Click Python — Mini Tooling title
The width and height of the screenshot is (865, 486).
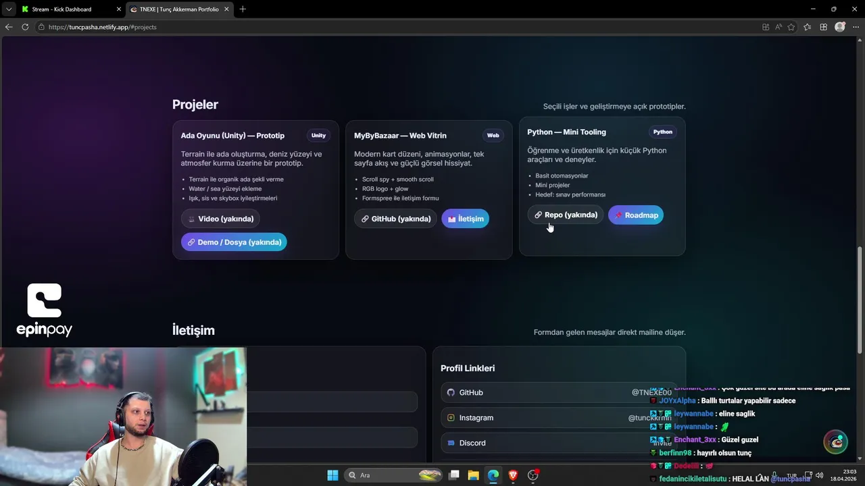pyautogui.click(x=566, y=132)
